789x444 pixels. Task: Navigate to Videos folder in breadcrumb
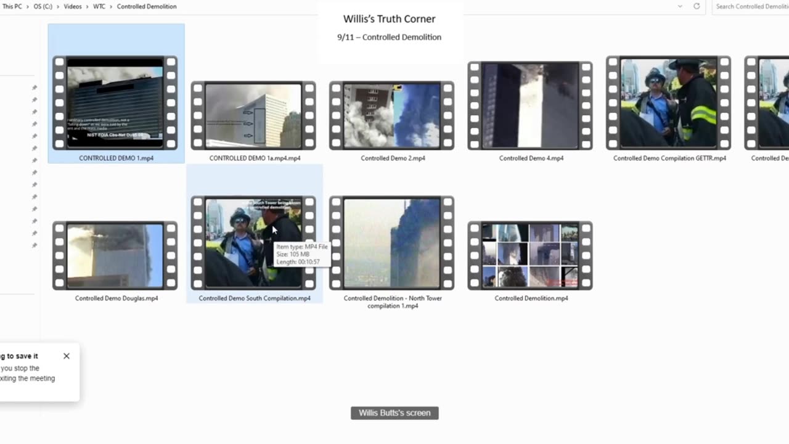[x=73, y=6]
